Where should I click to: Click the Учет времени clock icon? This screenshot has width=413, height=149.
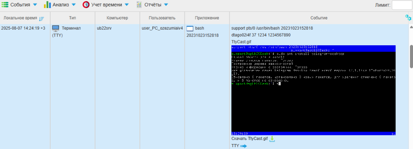click(86, 5)
